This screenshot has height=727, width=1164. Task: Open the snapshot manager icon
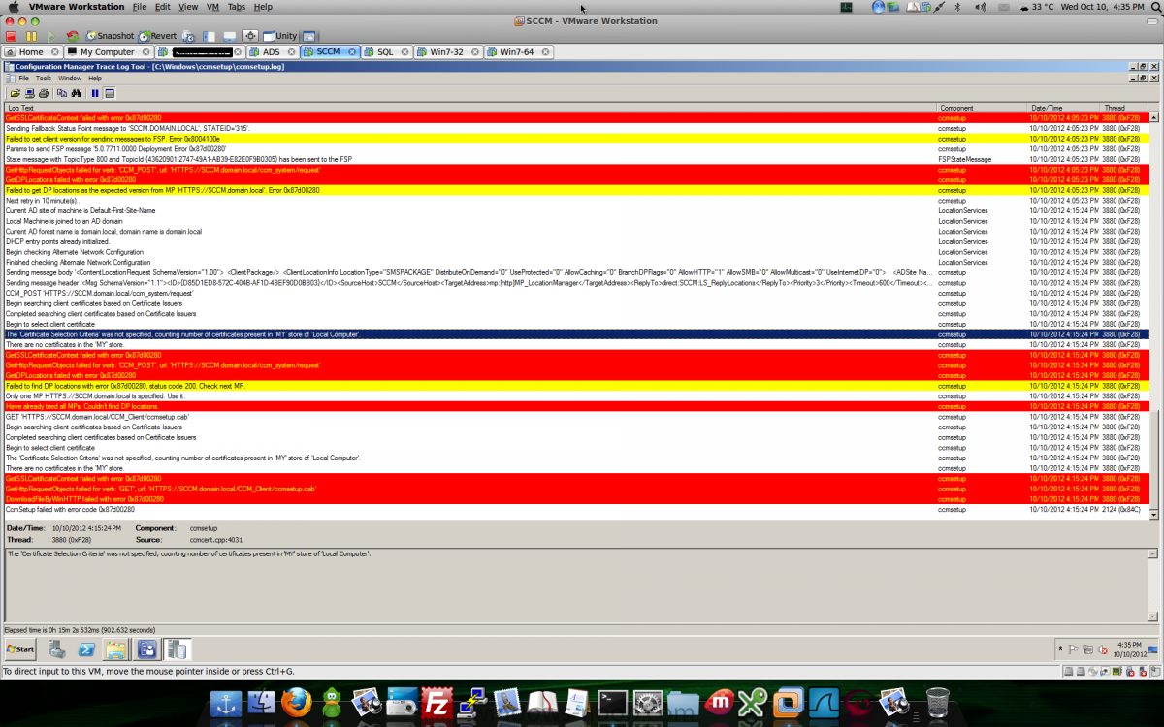189,36
